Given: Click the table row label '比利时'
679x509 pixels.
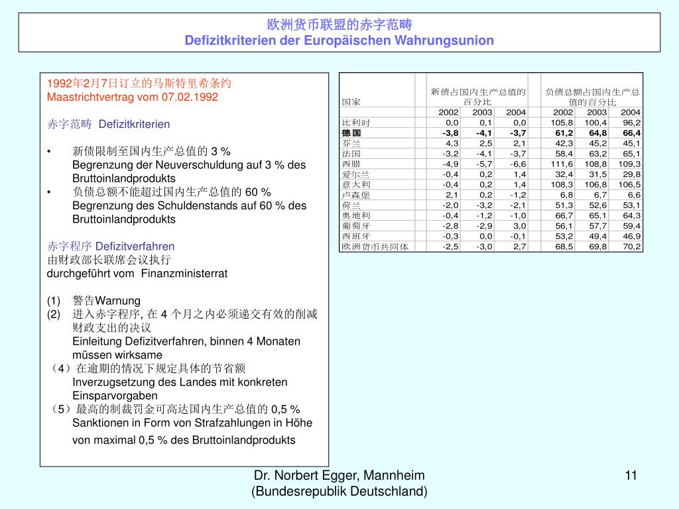Looking at the screenshot, I should click(x=356, y=123).
